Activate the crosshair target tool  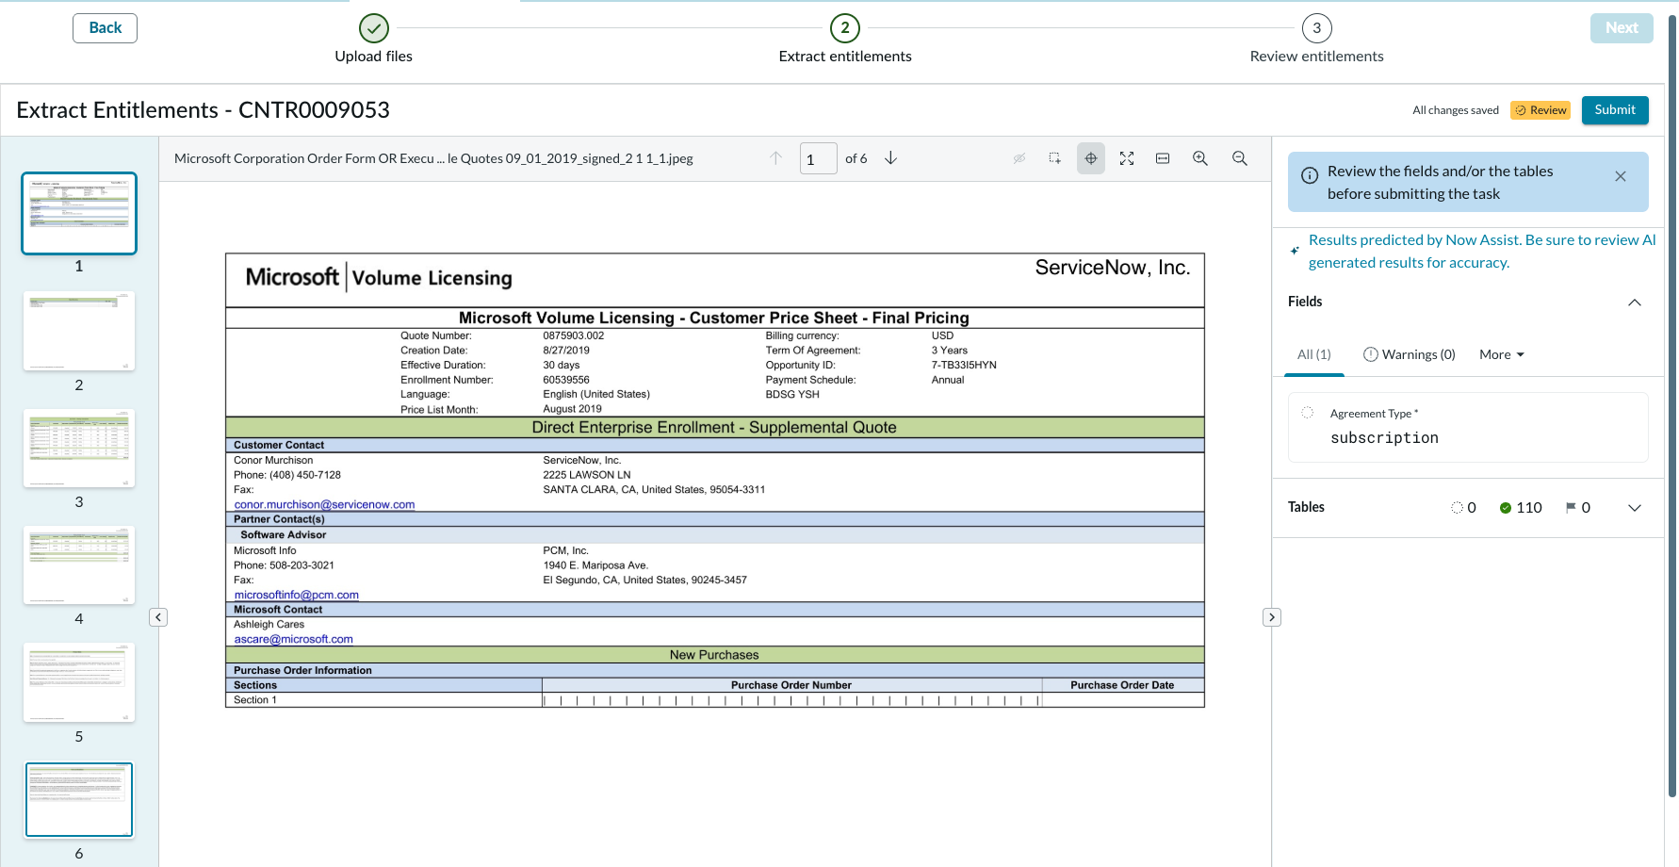coord(1090,158)
